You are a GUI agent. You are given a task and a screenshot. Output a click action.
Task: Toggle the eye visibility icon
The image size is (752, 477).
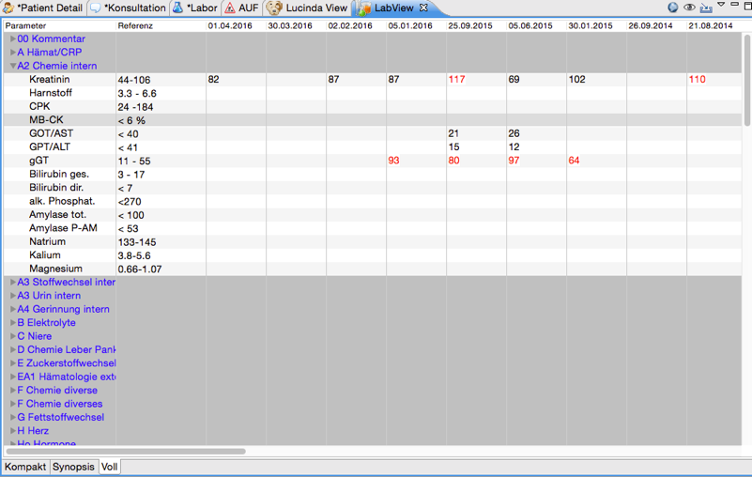(690, 8)
